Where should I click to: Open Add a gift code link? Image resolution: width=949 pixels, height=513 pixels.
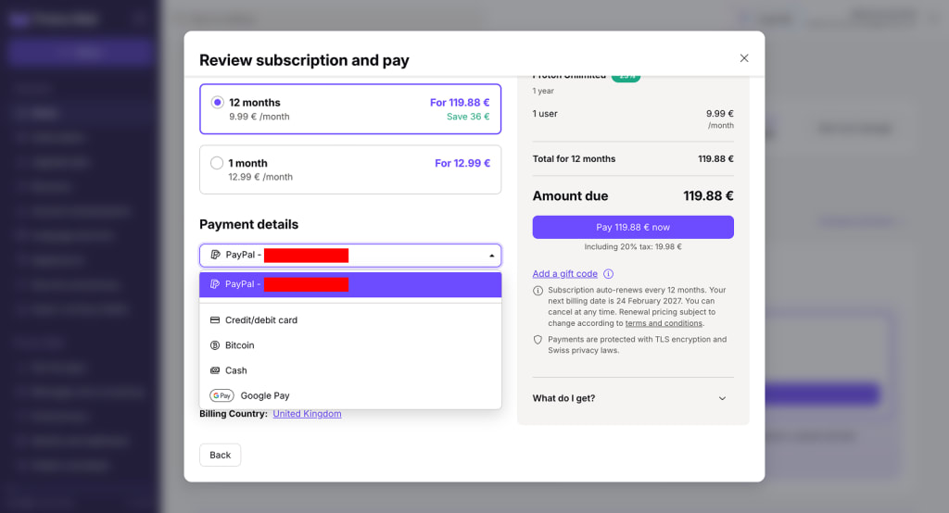(x=564, y=273)
